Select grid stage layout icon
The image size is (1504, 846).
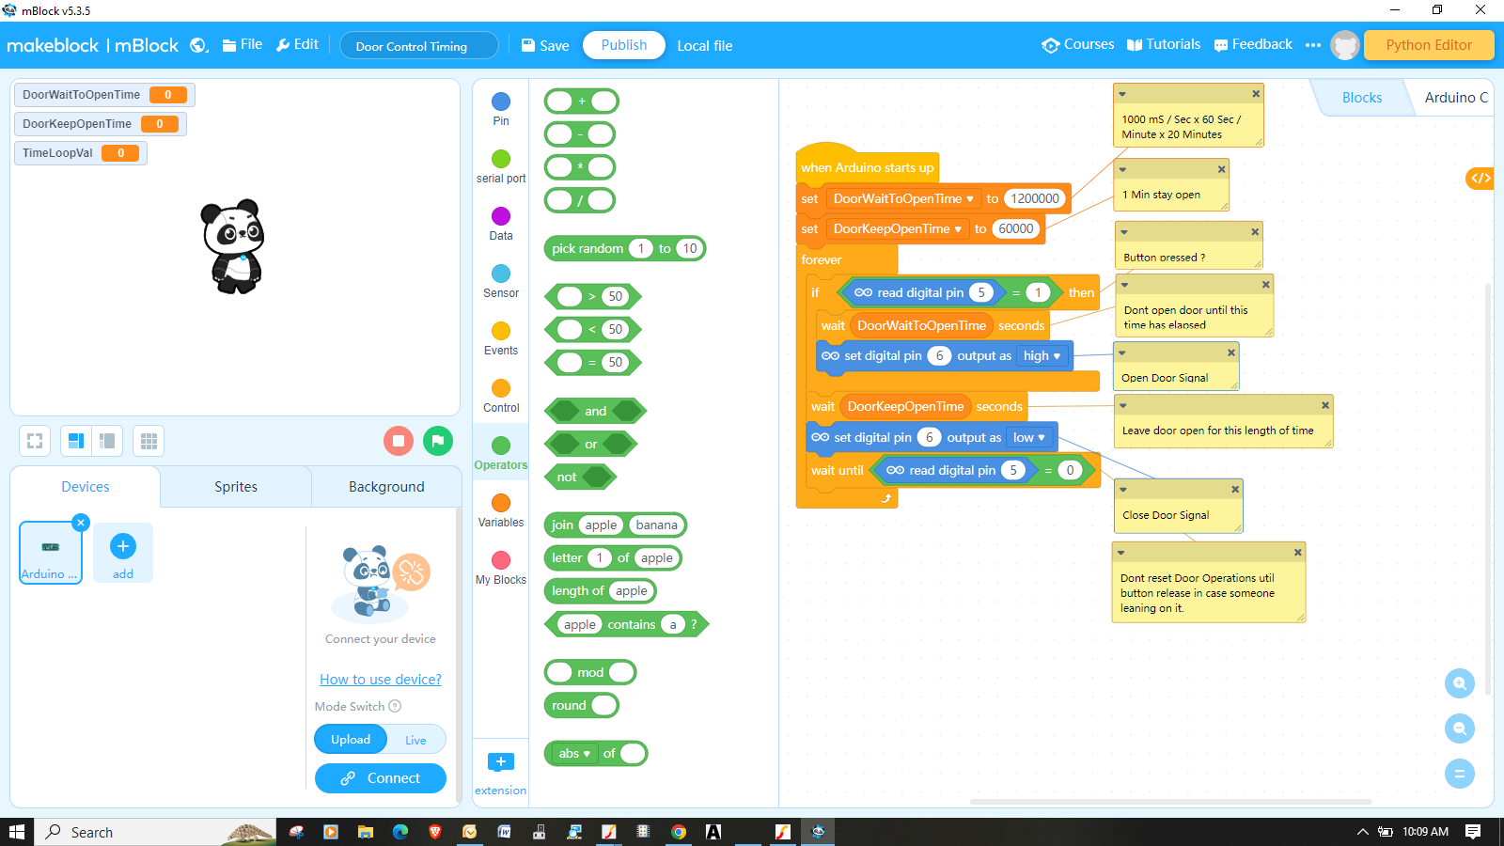pos(149,441)
